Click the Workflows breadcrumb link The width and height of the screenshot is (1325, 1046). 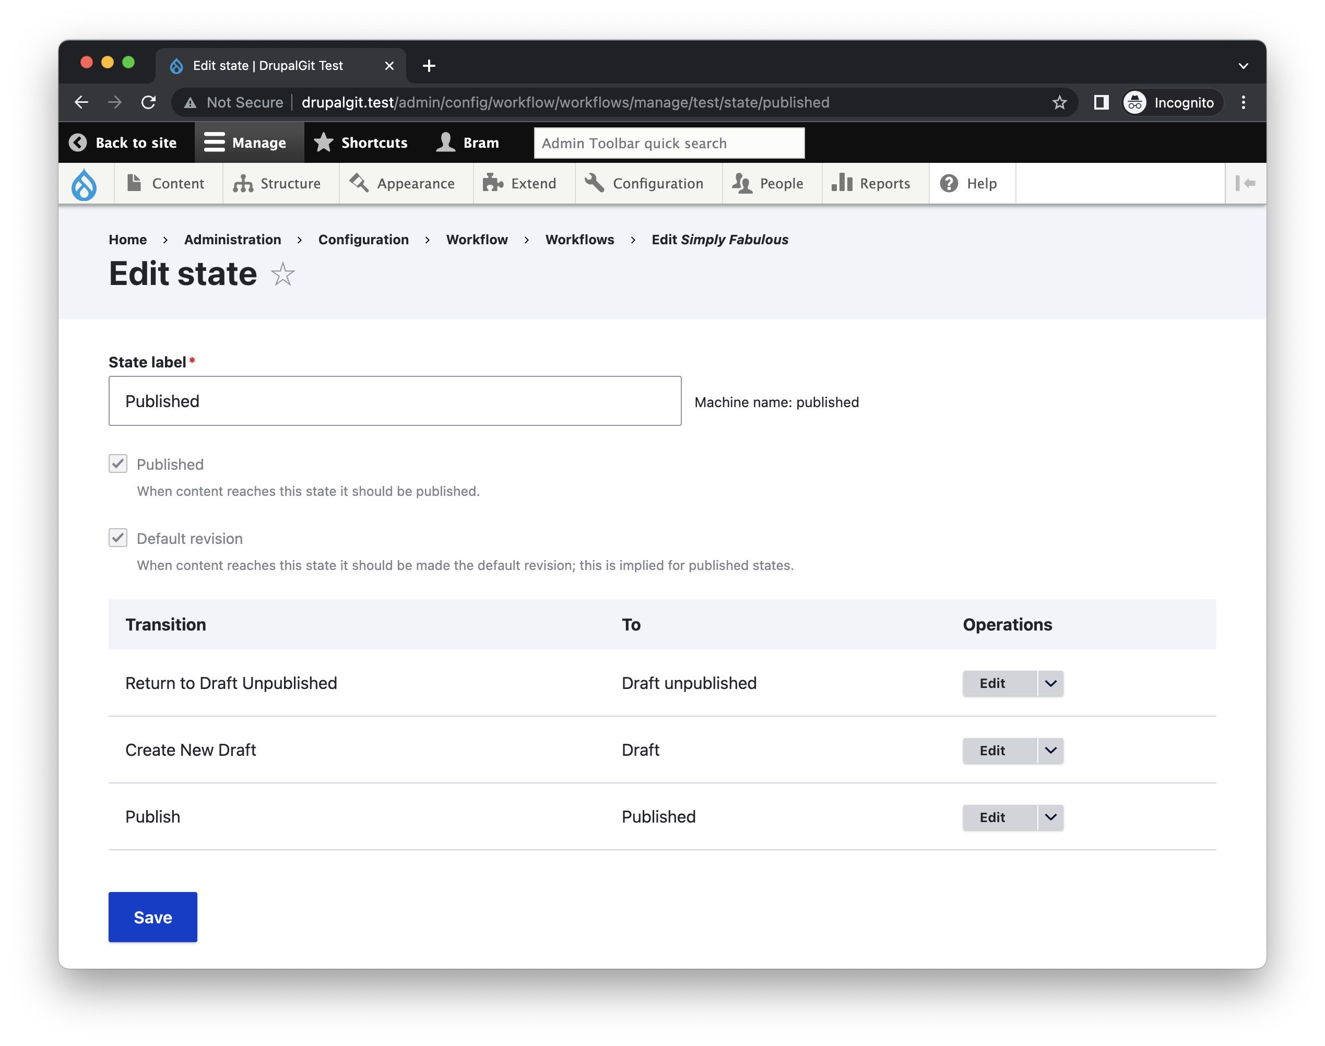coord(579,239)
